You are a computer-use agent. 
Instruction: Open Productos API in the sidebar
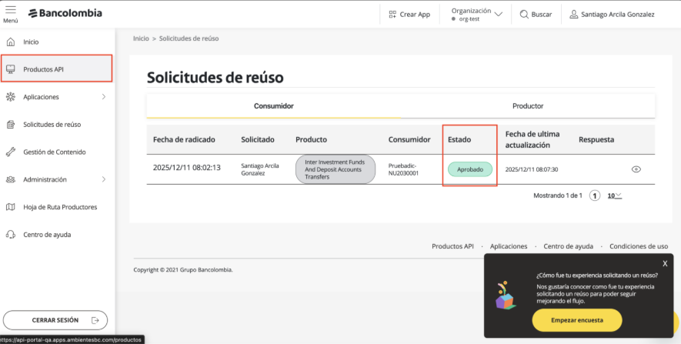coord(44,69)
